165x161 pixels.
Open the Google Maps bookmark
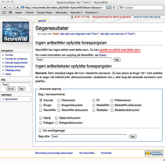tap(45, 13)
